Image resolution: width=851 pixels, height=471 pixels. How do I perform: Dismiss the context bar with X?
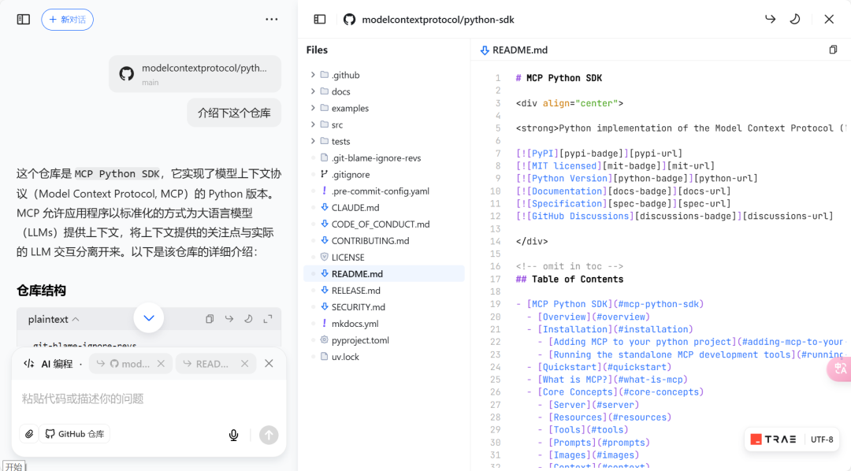pos(269,364)
